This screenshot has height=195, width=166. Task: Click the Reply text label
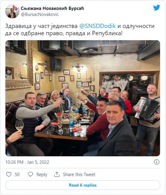tap(42, 175)
